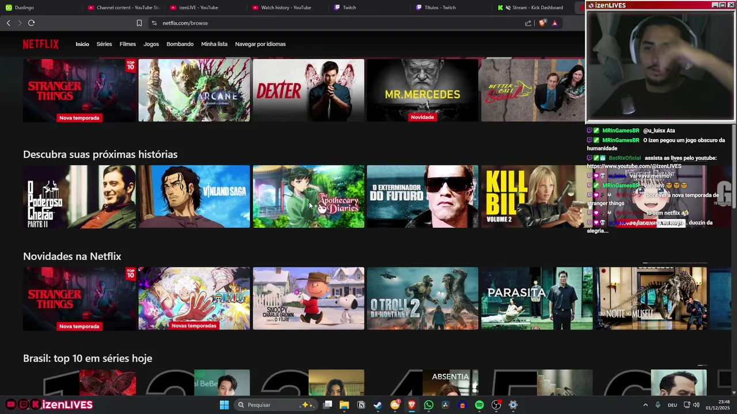Click the microphone icon in system tray
737x414 pixels.
658,405
